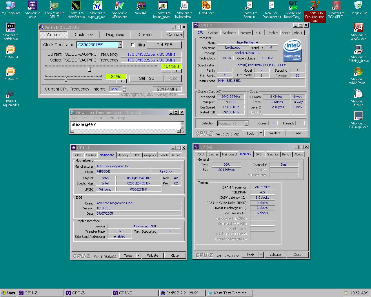Image resolution: width=371 pixels, height=297 pixels.
Task: Open the Tools dropdown arrow in CPU-Z CPU window
Action: [261, 133]
